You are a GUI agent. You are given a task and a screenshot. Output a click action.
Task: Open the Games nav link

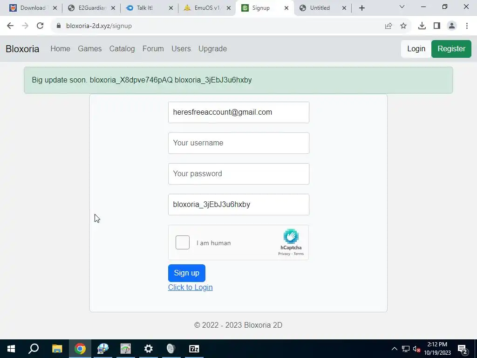[x=90, y=48]
